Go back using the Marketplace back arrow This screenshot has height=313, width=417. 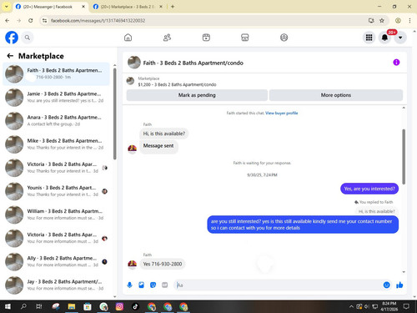click(x=10, y=56)
